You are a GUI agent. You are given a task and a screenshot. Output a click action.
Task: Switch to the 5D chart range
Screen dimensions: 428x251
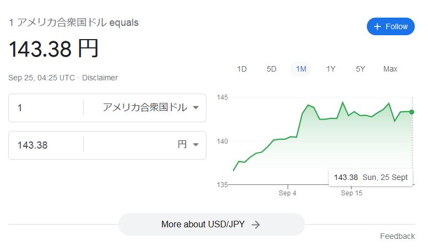272,69
